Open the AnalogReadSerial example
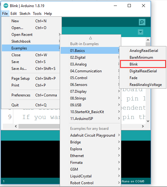The width and height of the screenshot is (167, 187). tap(143, 51)
